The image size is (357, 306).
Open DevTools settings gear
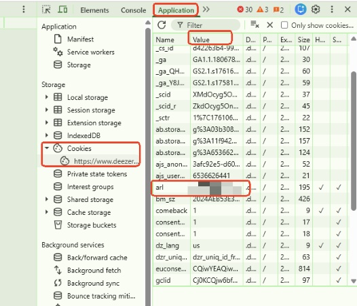coord(316,10)
